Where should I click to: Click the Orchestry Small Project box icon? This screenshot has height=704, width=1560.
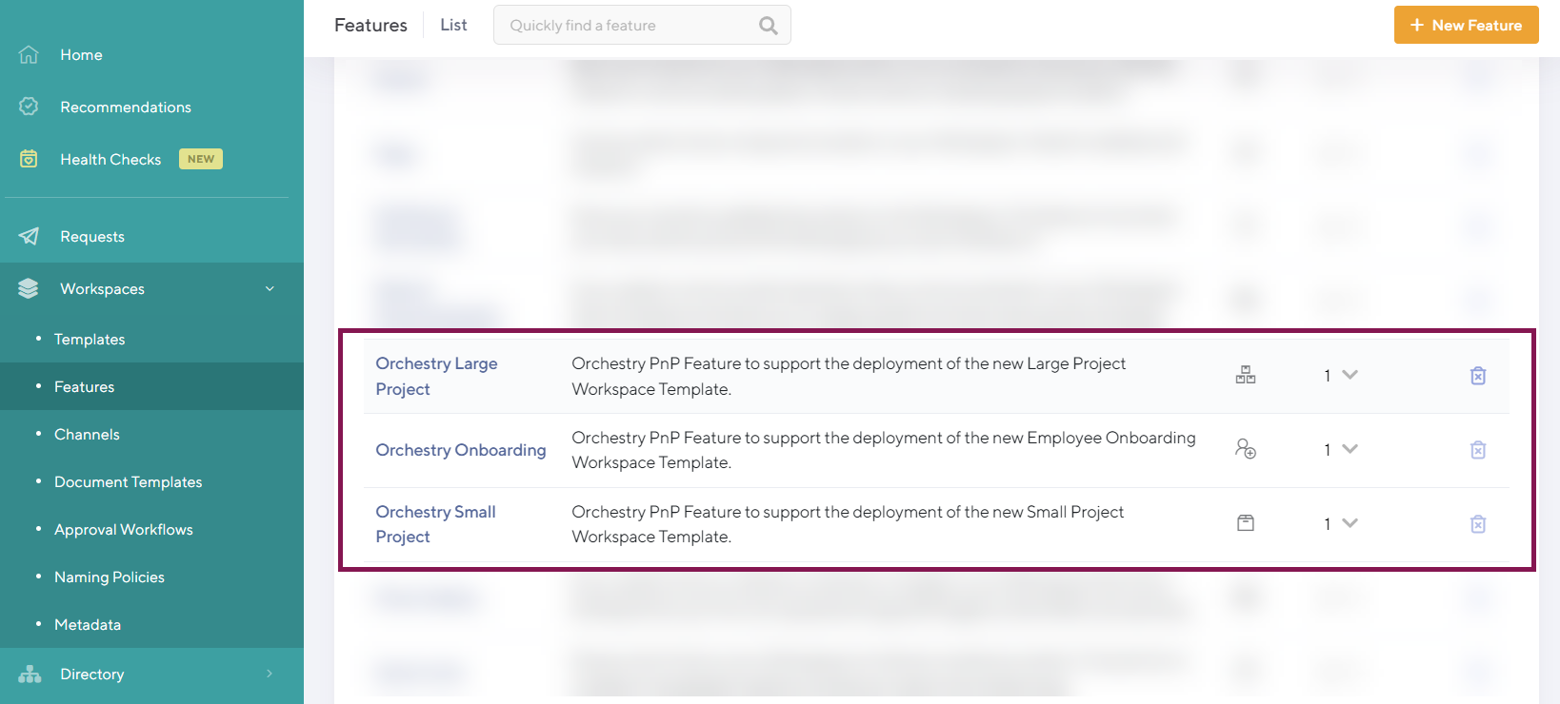pyautogui.click(x=1246, y=523)
